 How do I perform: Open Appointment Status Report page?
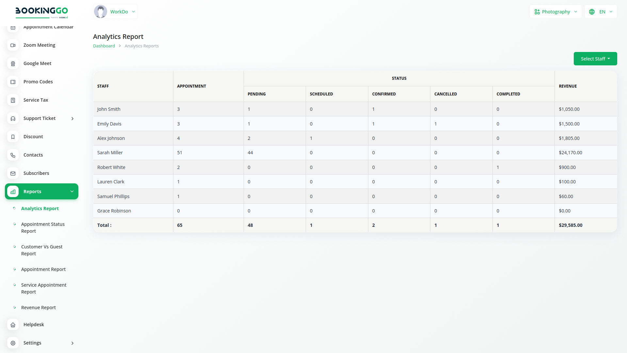click(43, 227)
